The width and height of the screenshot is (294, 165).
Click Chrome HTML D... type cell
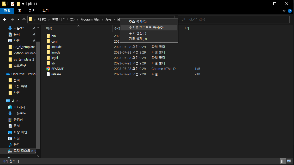[x=165, y=69]
